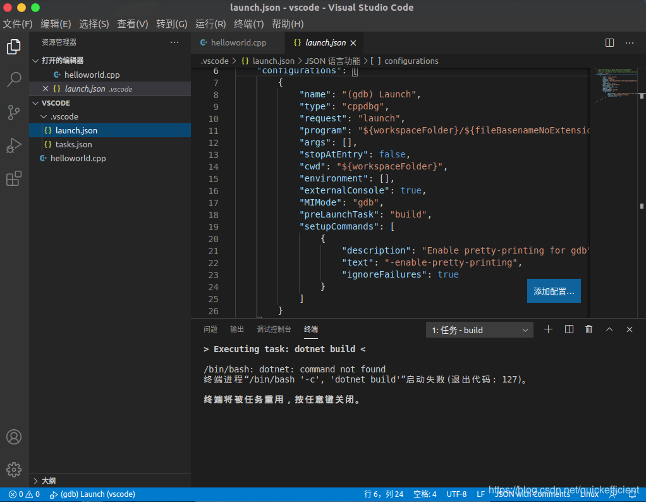Click the "externalConsole": true line

click(363, 190)
